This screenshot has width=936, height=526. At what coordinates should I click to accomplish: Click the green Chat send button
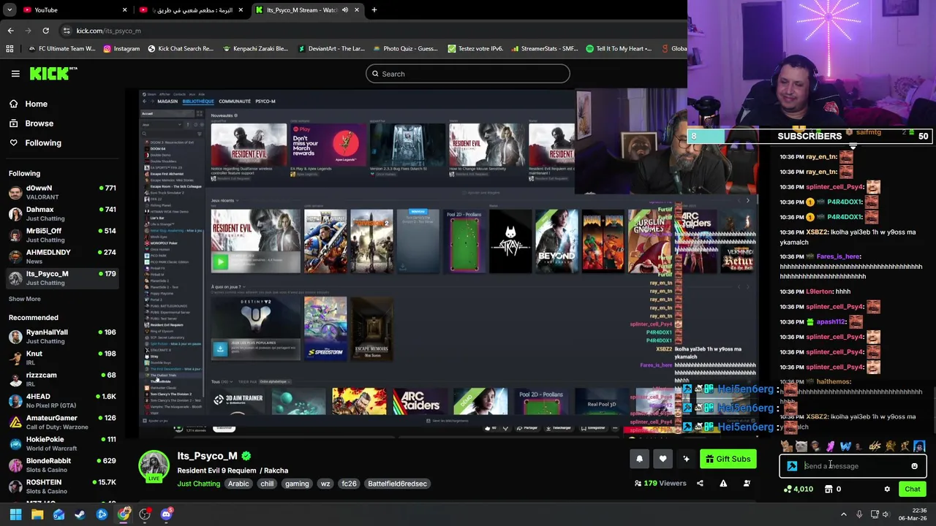click(x=912, y=489)
